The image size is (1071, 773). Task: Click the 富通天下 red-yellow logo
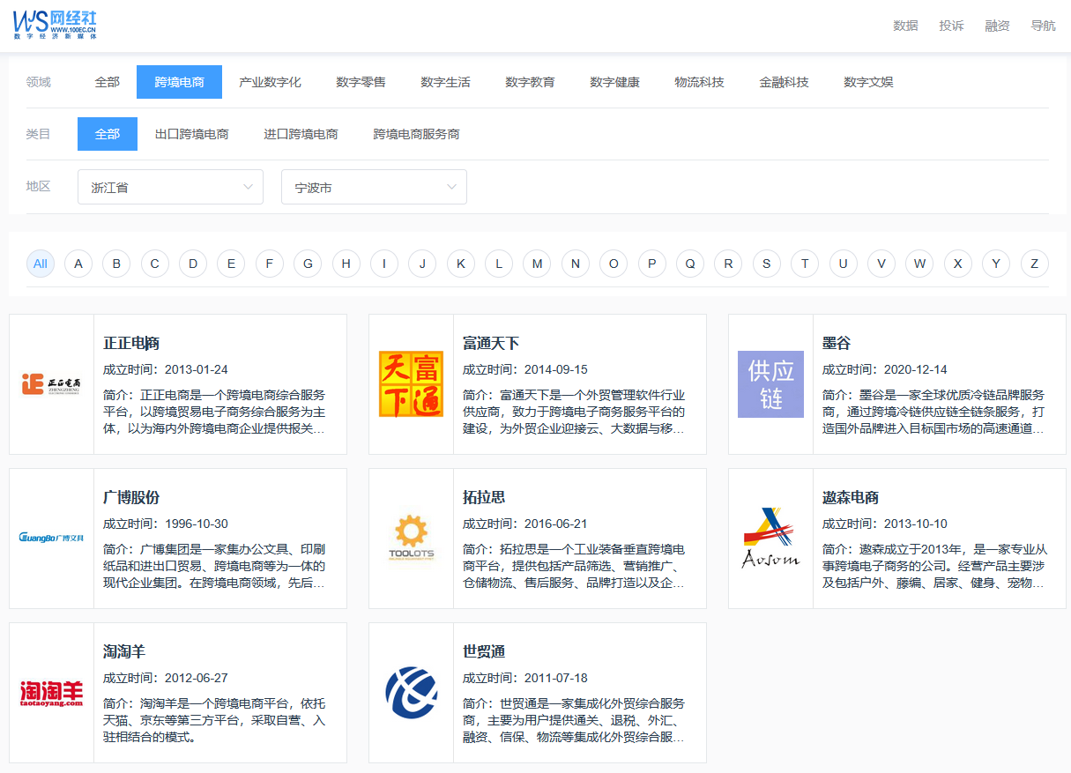click(411, 384)
